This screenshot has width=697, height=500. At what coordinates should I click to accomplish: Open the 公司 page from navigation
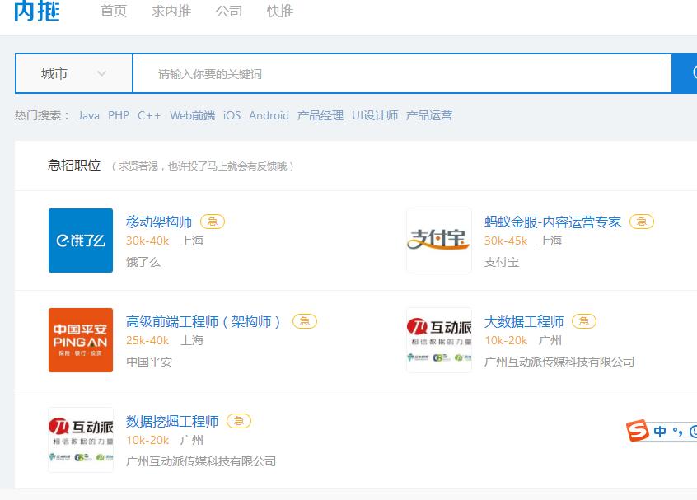pyautogui.click(x=228, y=12)
